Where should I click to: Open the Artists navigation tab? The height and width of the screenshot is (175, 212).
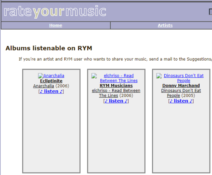(165, 25)
